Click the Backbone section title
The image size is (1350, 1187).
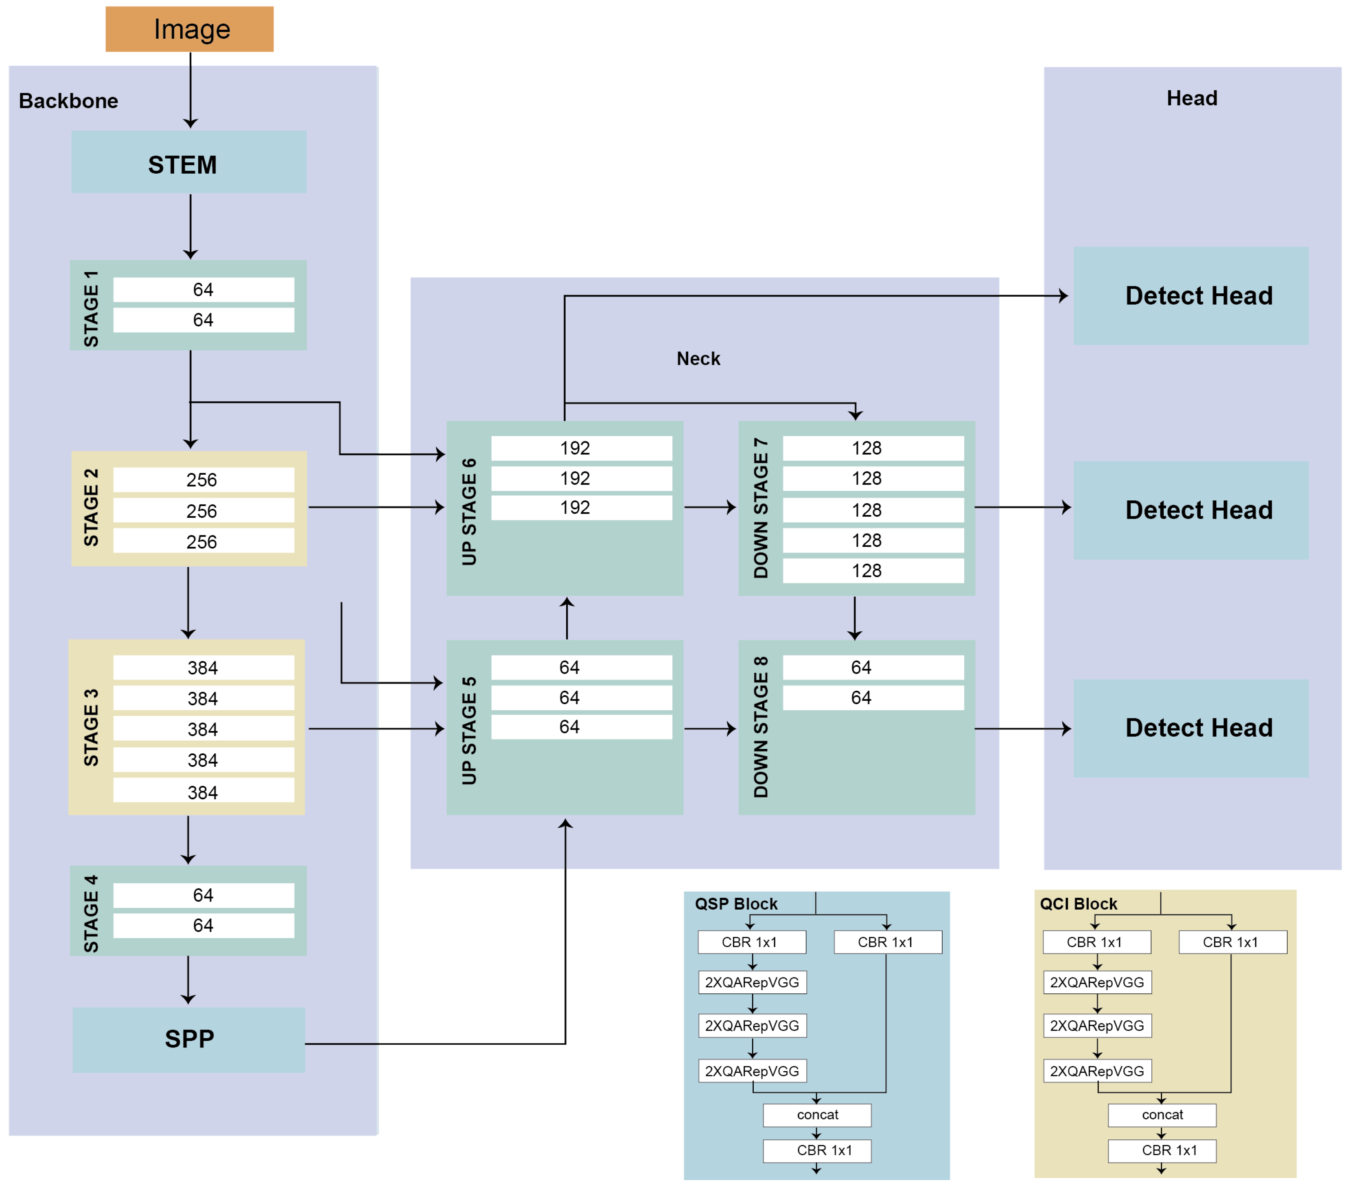point(69,101)
